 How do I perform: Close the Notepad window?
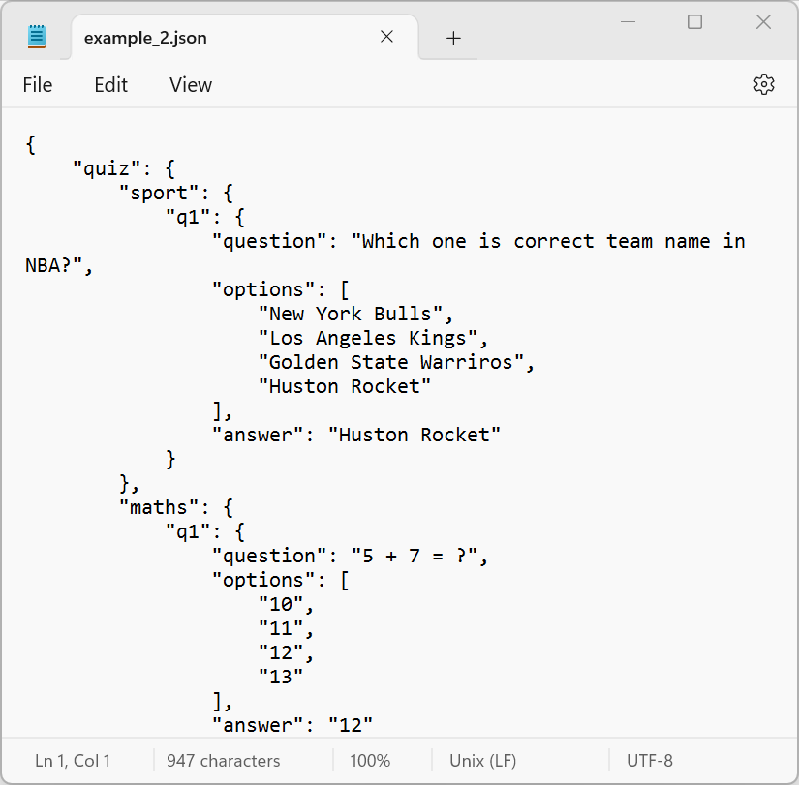click(763, 22)
